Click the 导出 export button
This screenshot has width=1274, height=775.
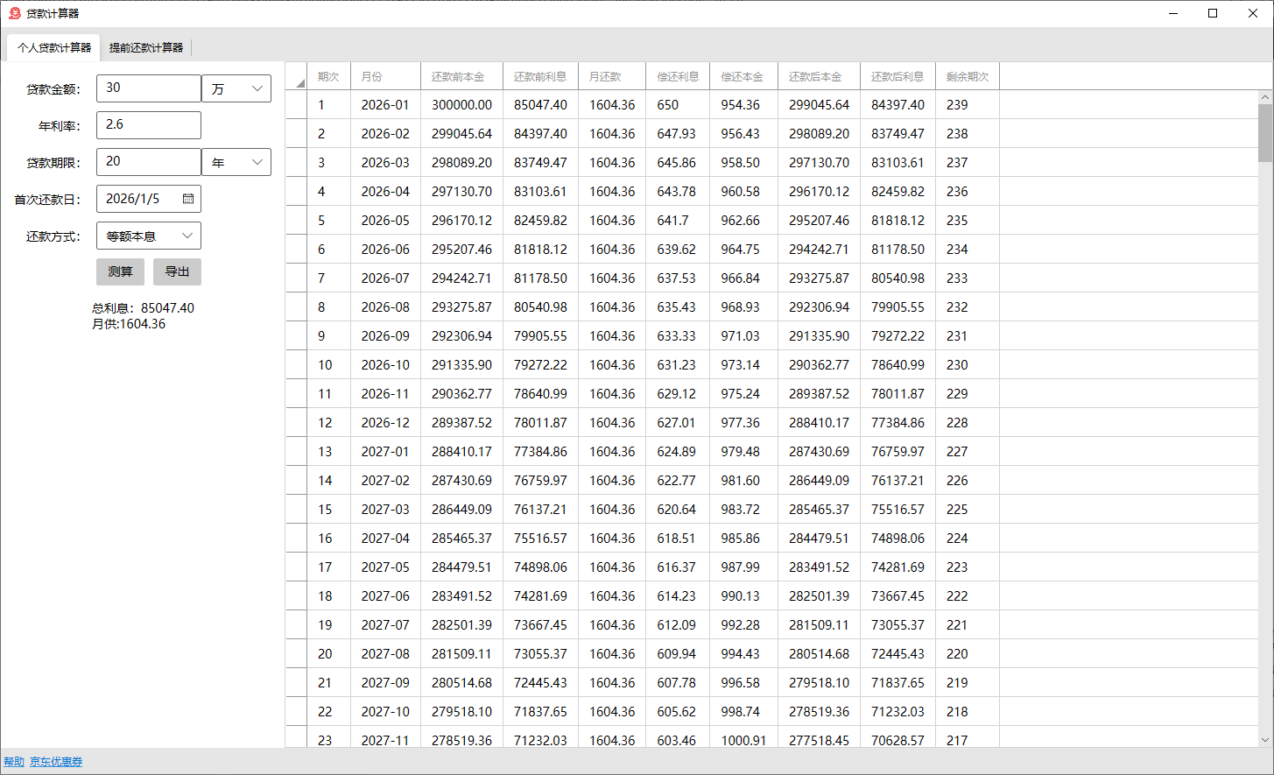(177, 271)
